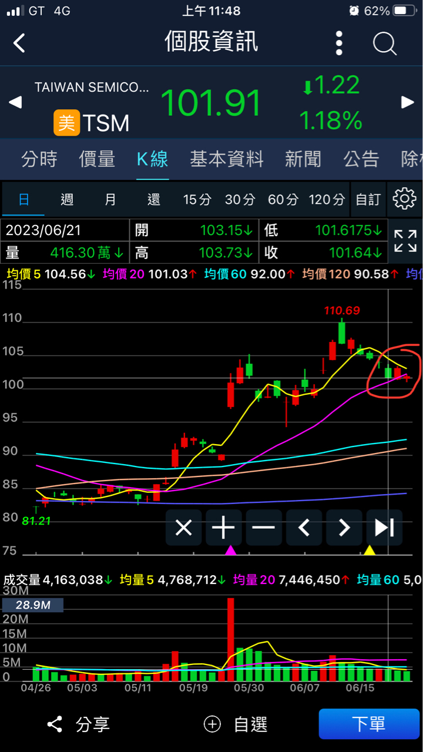Image resolution: width=423 pixels, height=752 pixels.
Task: Tap the 均量20 7,446,450 legend
Action: [292, 580]
